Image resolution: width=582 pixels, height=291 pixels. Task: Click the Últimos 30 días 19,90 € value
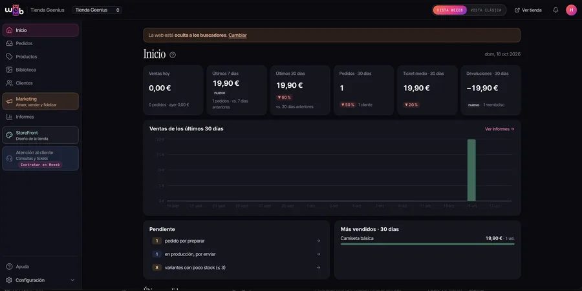(x=290, y=85)
